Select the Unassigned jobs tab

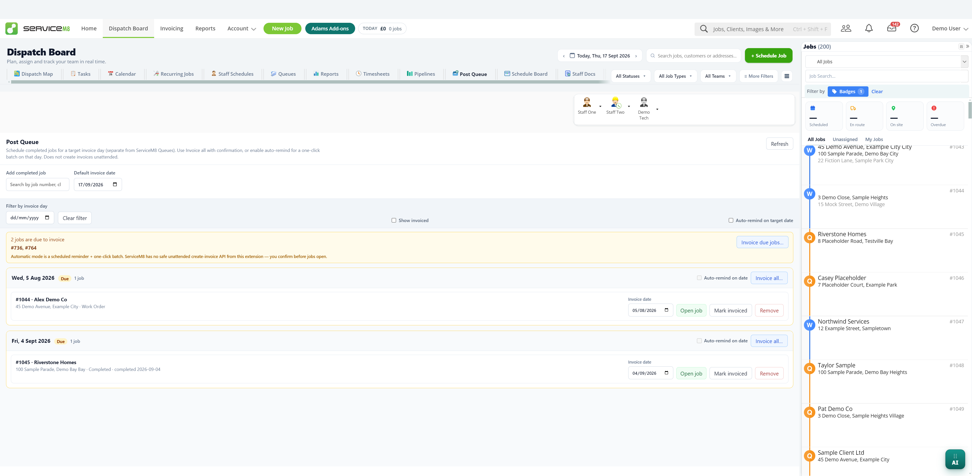(845, 139)
